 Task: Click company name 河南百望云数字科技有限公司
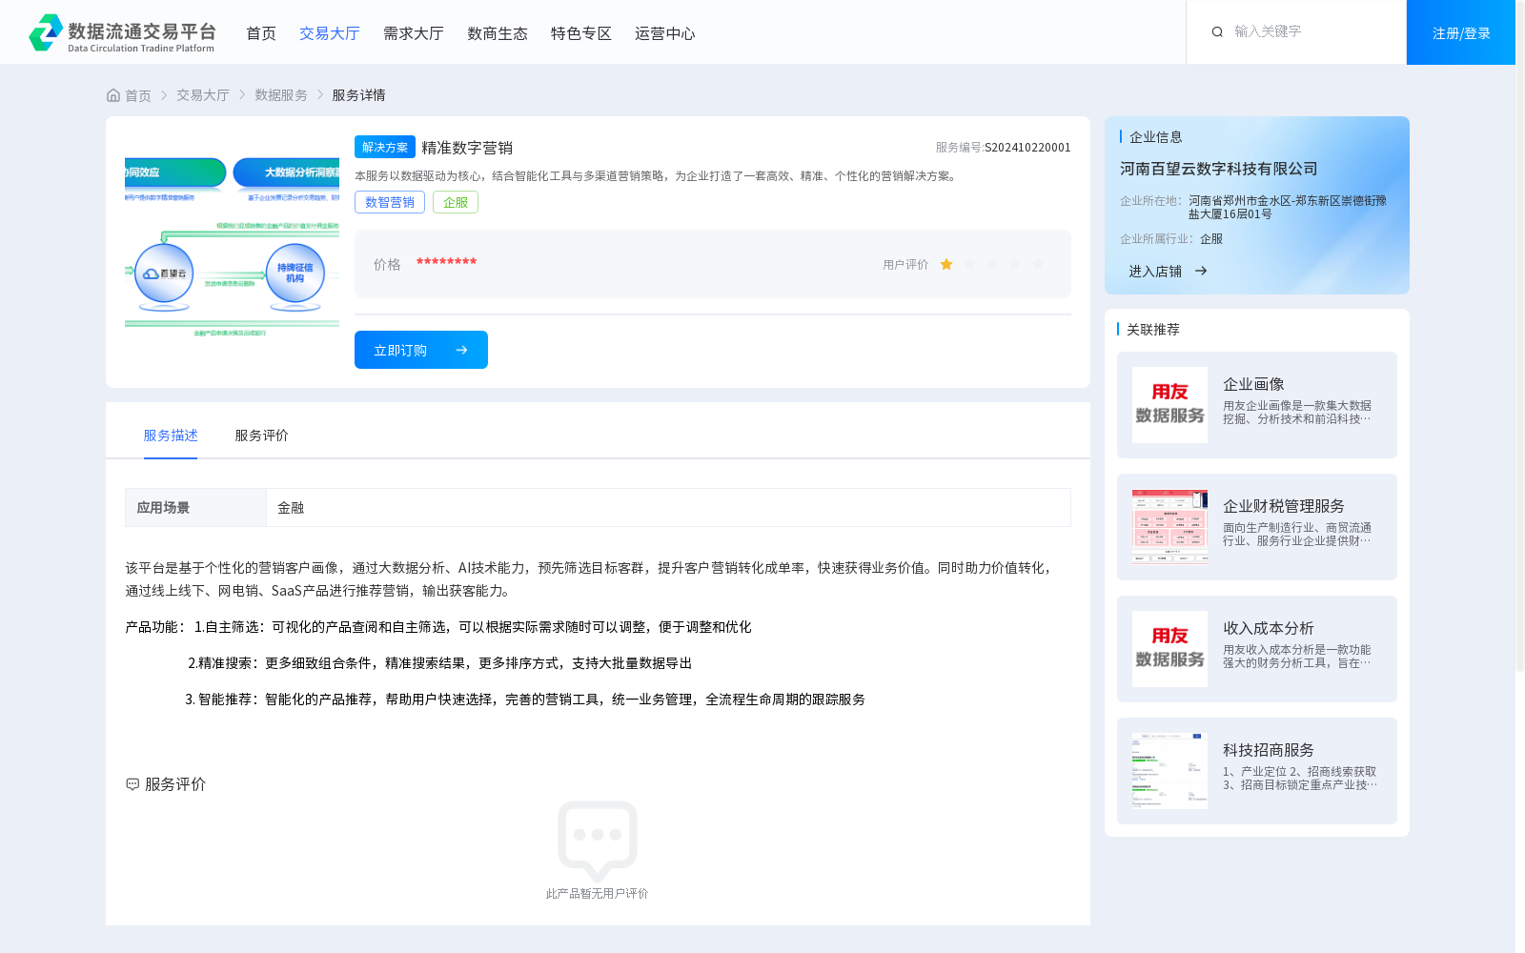[x=1219, y=169]
